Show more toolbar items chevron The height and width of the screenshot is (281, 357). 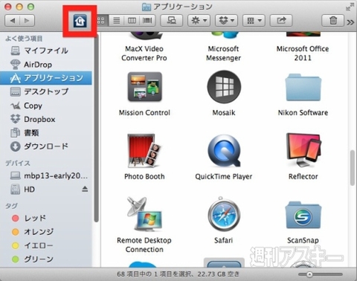point(350,22)
